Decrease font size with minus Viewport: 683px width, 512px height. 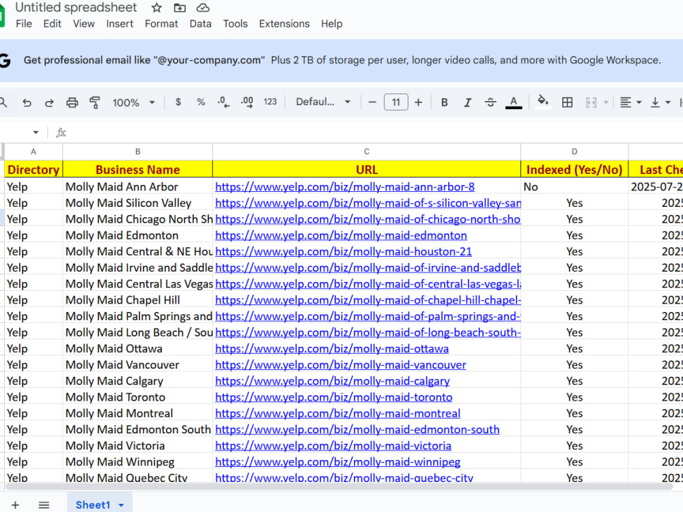click(x=372, y=102)
